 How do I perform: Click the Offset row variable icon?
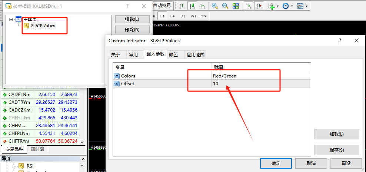[116, 84]
